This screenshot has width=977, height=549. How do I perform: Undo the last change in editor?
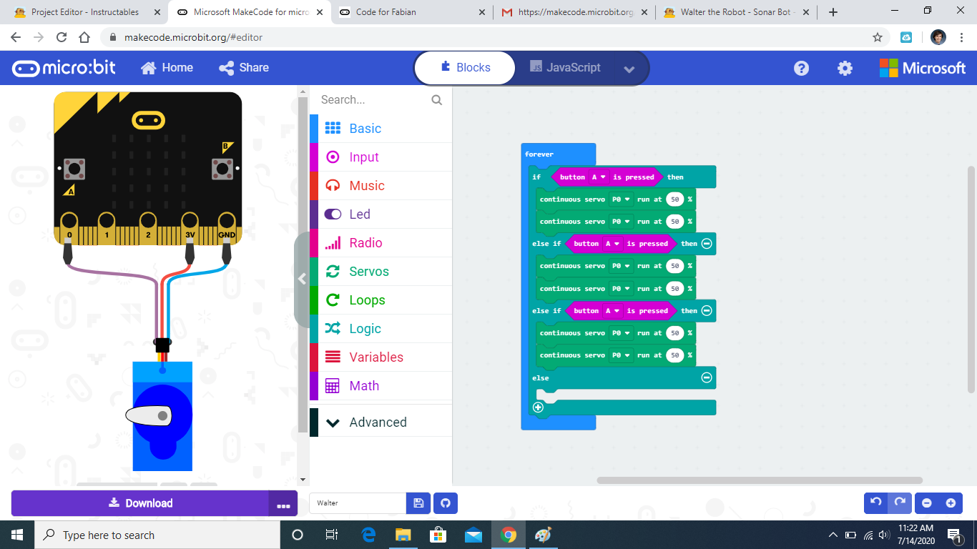point(876,503)
